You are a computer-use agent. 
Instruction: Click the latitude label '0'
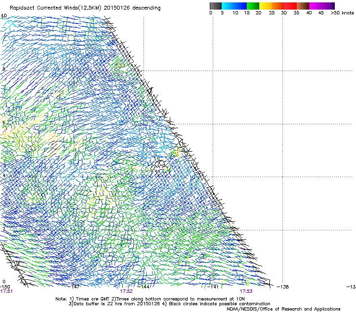click(4, 282)
